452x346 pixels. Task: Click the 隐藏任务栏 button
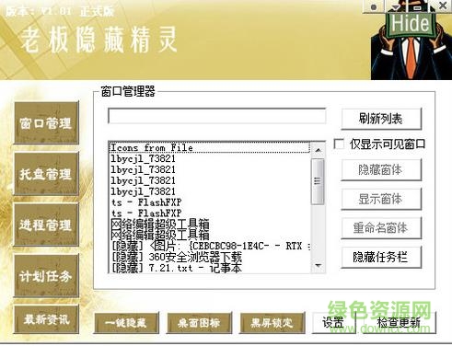pos(381,257)
